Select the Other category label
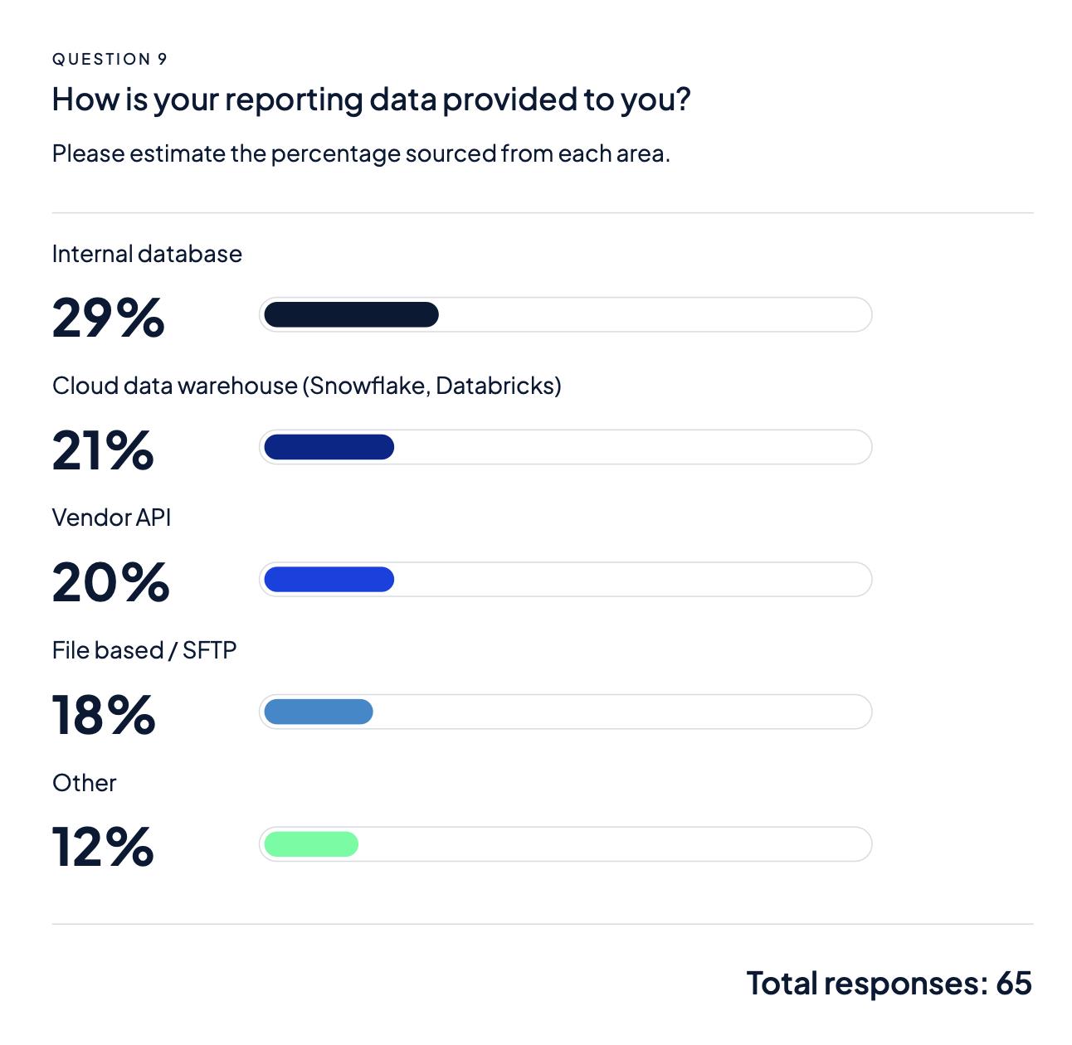The image size is (1072, 1045). 84,783
